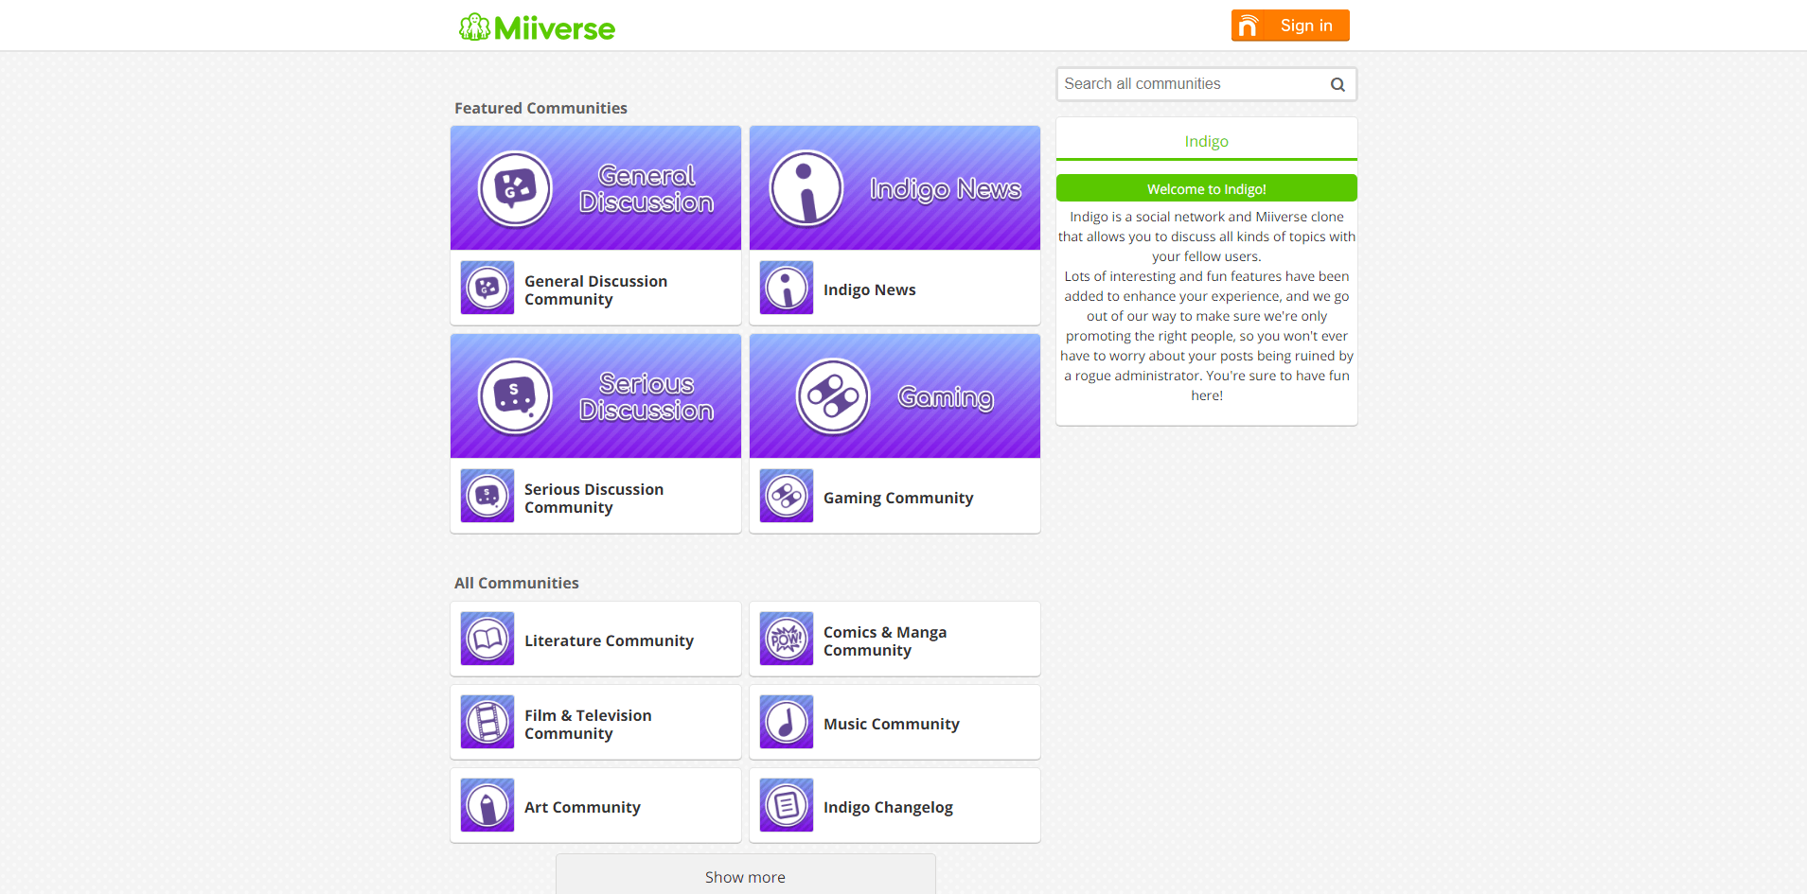
Task: Click the General Discussion Community small icon
Action: (x=487, y=288)
